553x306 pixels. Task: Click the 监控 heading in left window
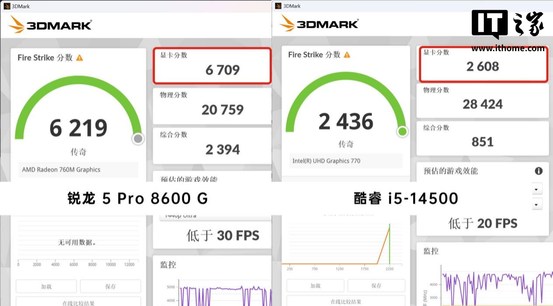click(x=168, y=265)
